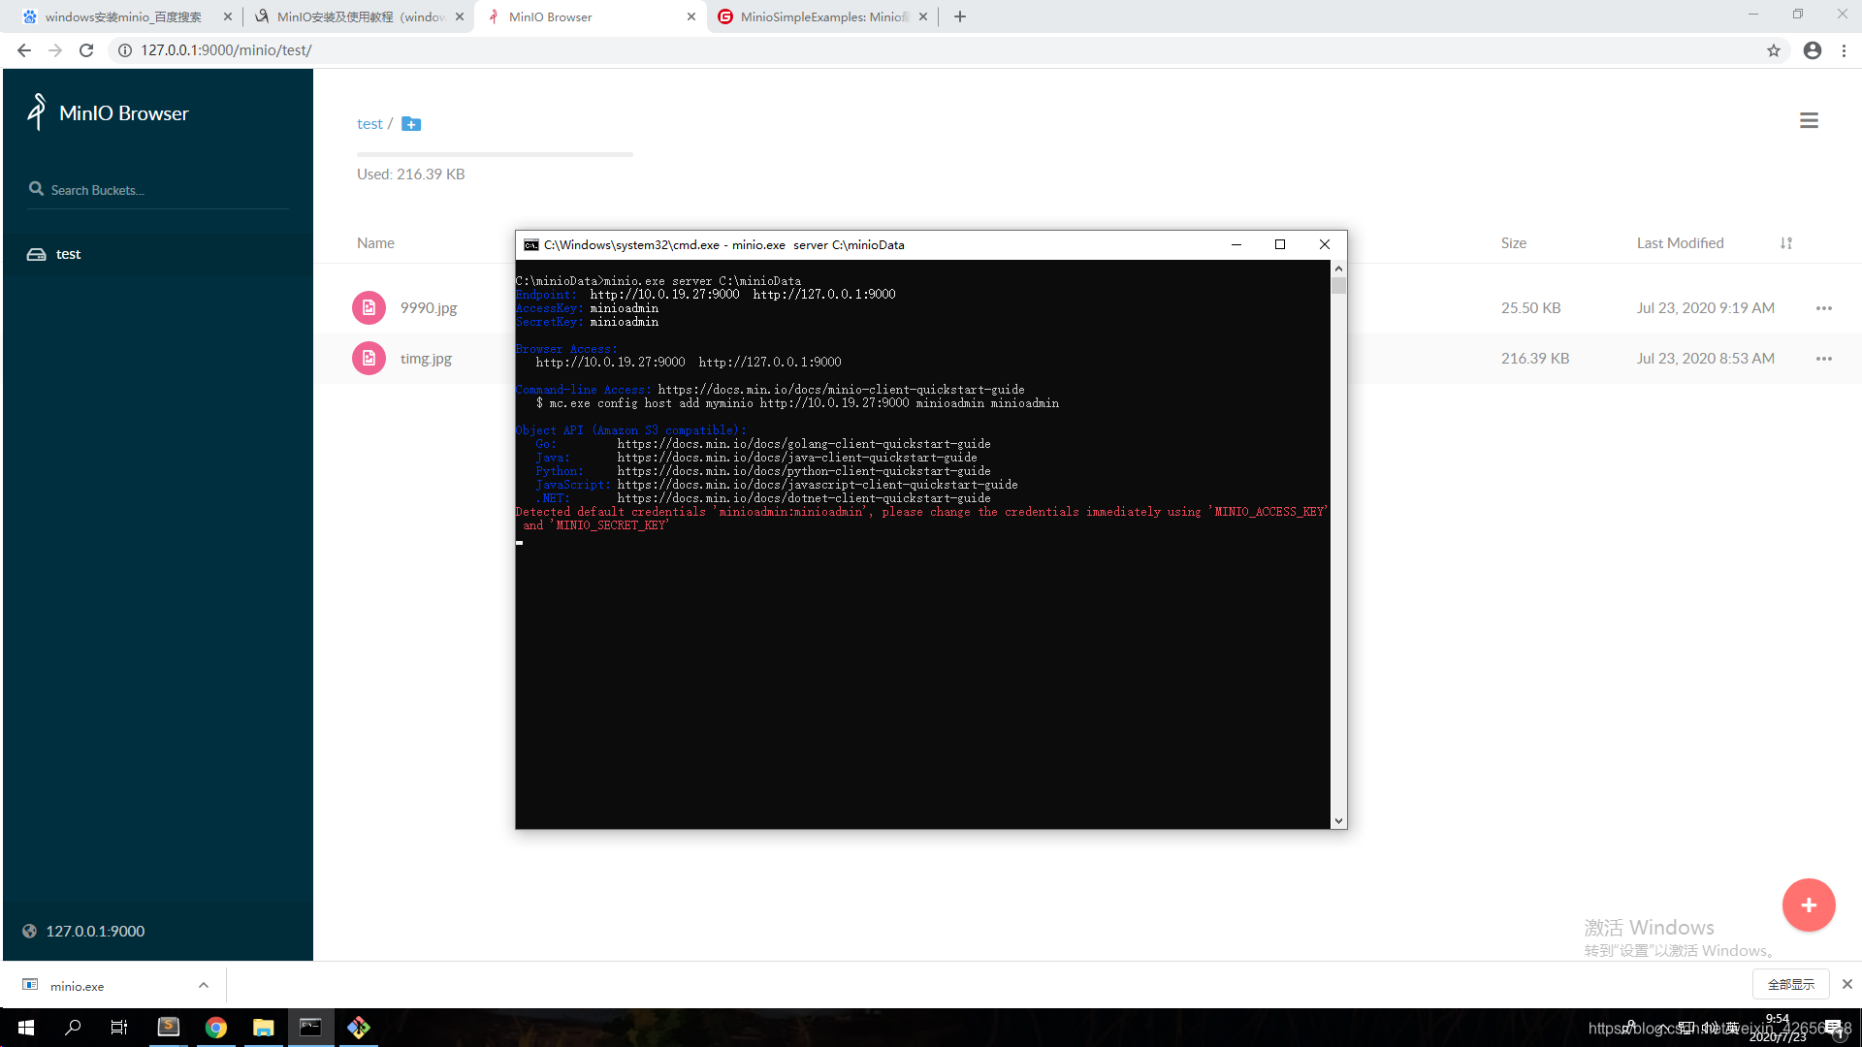
Task: Maximize the cmd.exe window
Action: click(x=1280, y=244)
